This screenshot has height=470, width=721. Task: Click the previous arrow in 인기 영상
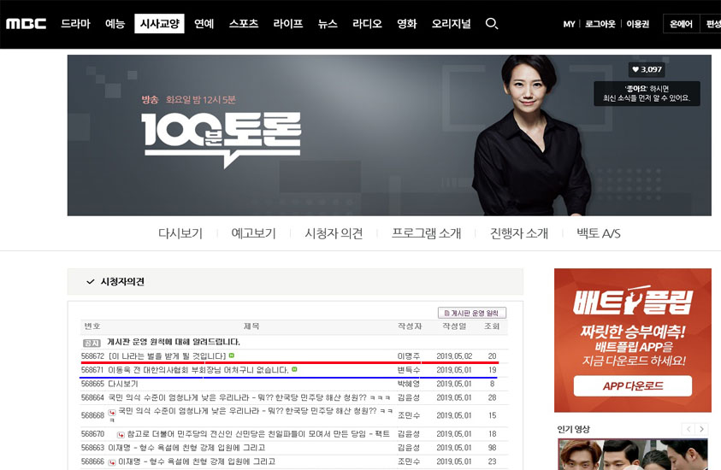coord(688,429)
